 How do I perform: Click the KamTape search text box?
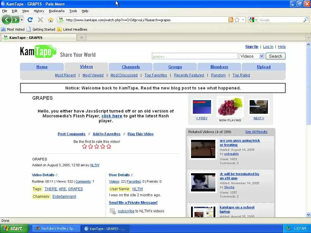[x=195, y=56]
